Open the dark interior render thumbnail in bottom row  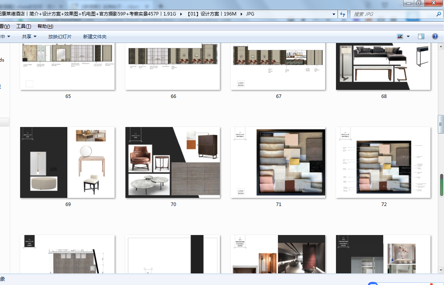pyautogui.click(x=278, y=254)
